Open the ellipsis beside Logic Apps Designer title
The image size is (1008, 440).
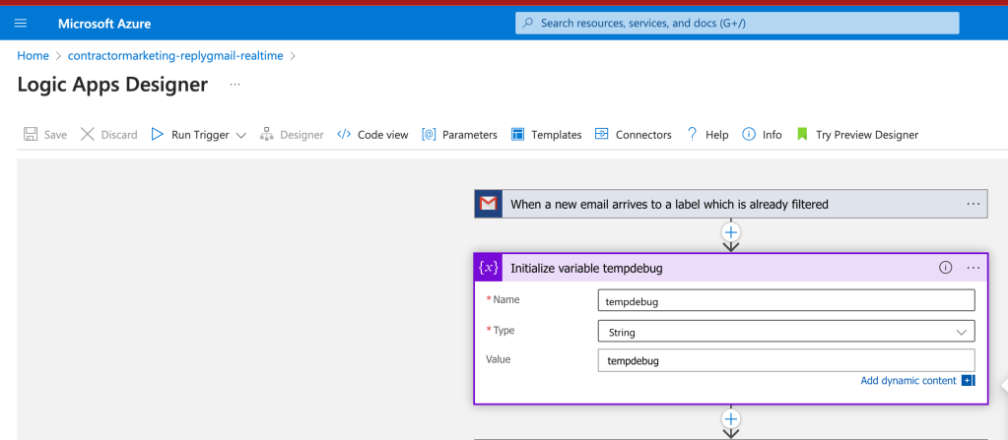tap(235, 84)
